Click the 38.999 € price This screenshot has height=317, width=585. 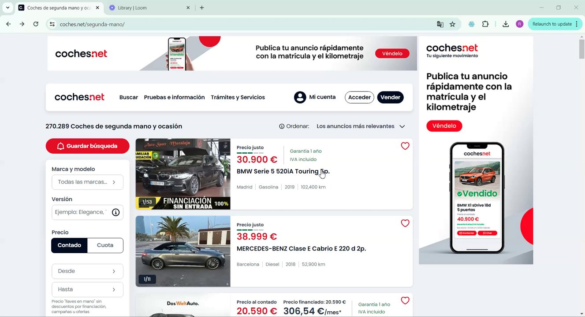[x=257, y=237]
